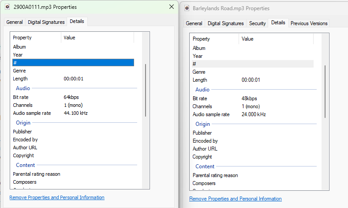
Task: Open General tab in 2900A0111.mp3 Properties
Action: point(15,22)
